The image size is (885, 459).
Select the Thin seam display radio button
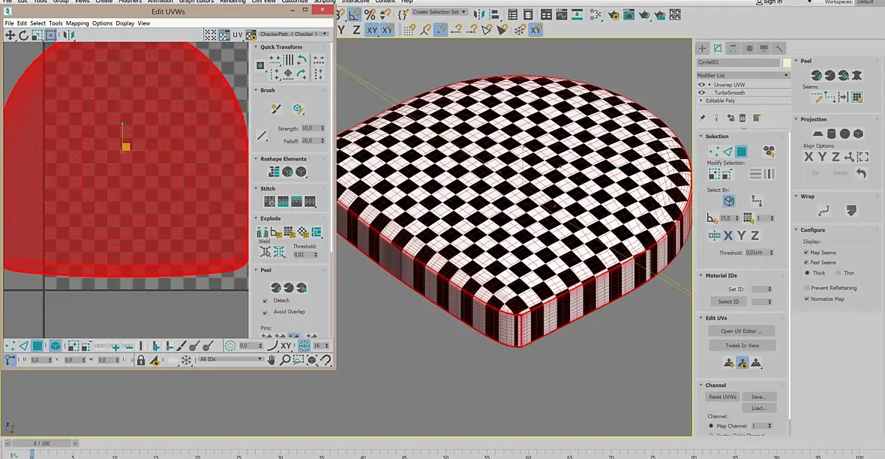coord(838,273)
